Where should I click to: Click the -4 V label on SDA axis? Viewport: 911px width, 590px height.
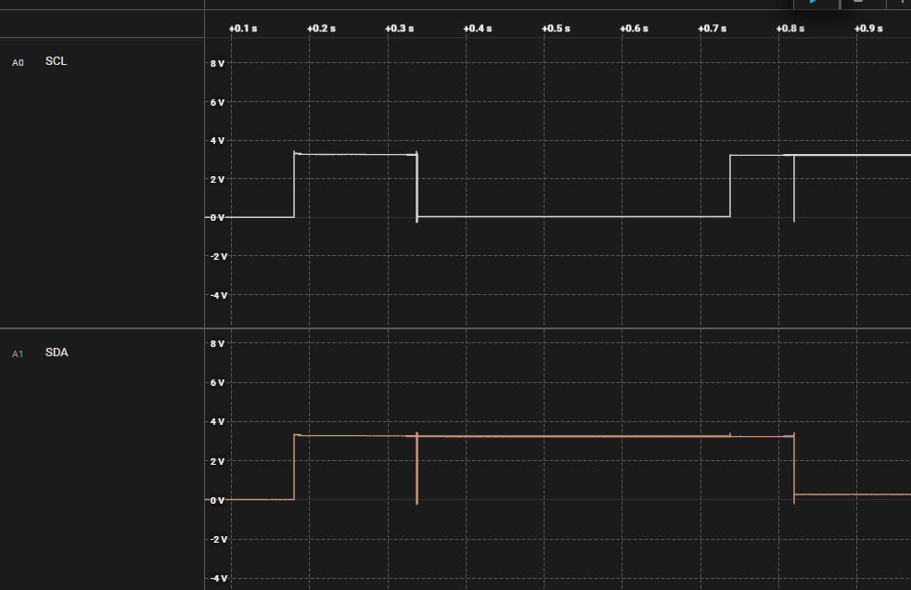[x=219, y=578]
